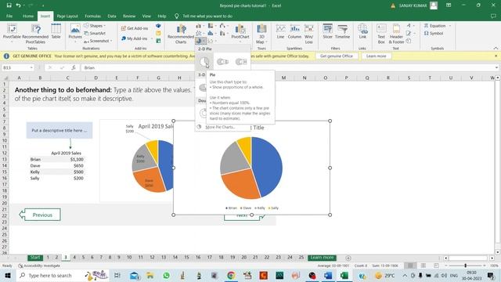Insert SmartArt graphic
This screenshot has width=501, height=282.
pyautogui.click(x=95, y=33)
